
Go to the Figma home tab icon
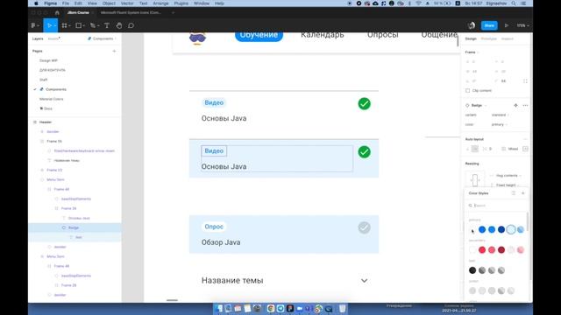tap(57, 12)
